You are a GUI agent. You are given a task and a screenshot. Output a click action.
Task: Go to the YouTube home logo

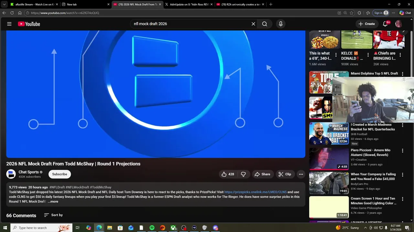29,24
